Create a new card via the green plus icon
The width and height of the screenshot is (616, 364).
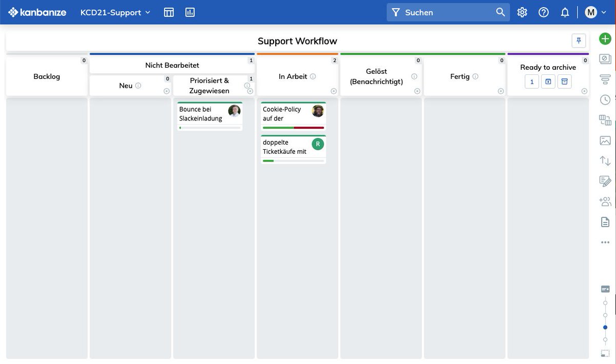click(x=605, y=38)
